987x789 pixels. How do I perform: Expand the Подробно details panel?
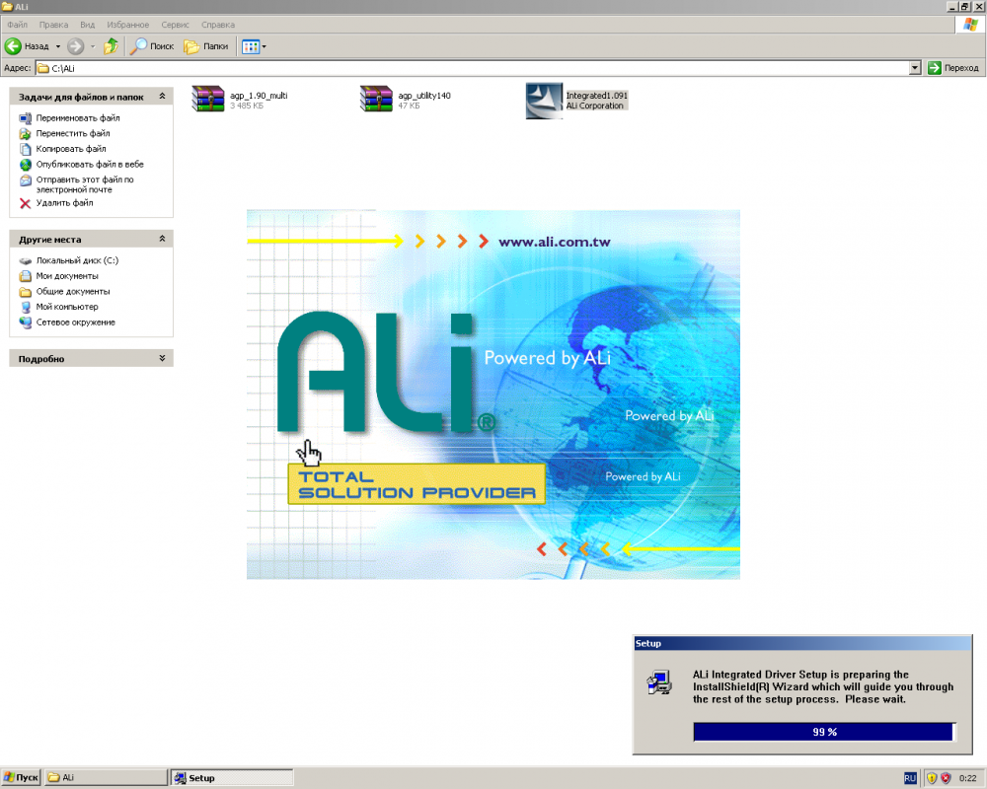click(x=163, y=359)
